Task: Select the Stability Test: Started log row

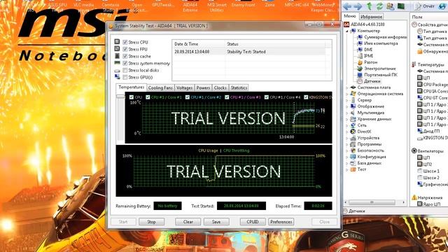Action: (249, 52)
